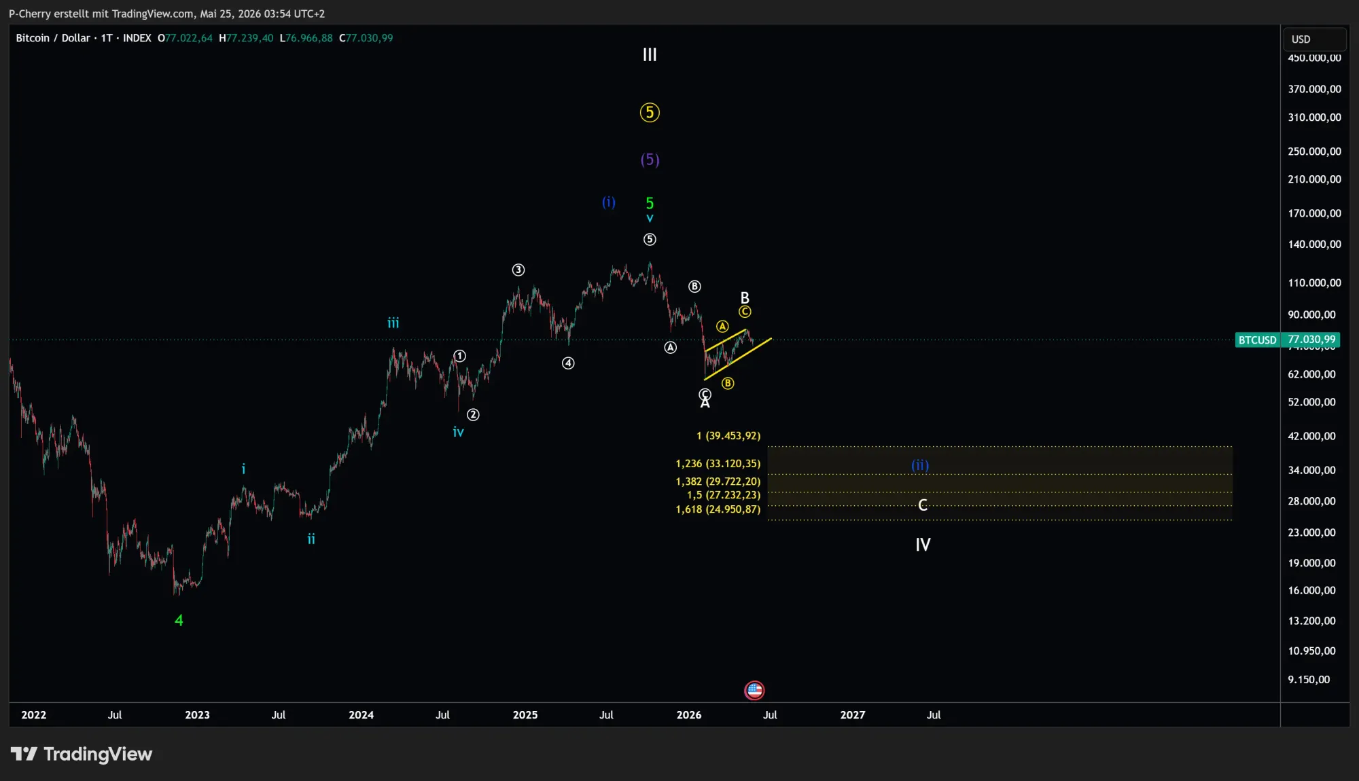Click the TradingView logo

click(82, 754)
